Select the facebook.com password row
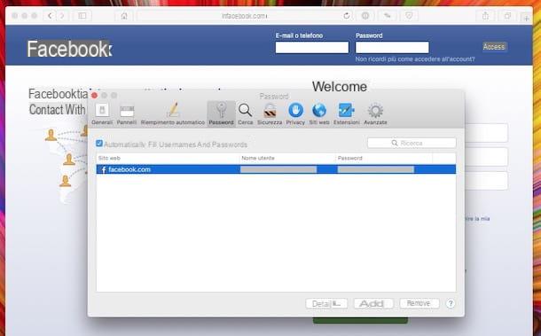Viewport: 541px width, 336px height. point(276,169)
